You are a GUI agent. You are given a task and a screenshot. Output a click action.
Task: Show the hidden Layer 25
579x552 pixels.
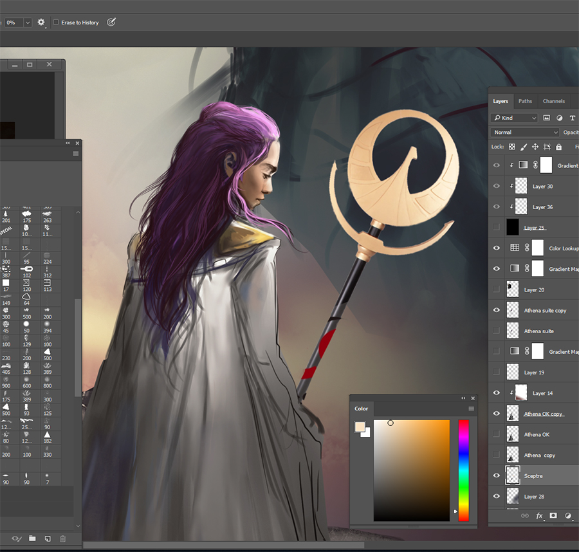496,228
